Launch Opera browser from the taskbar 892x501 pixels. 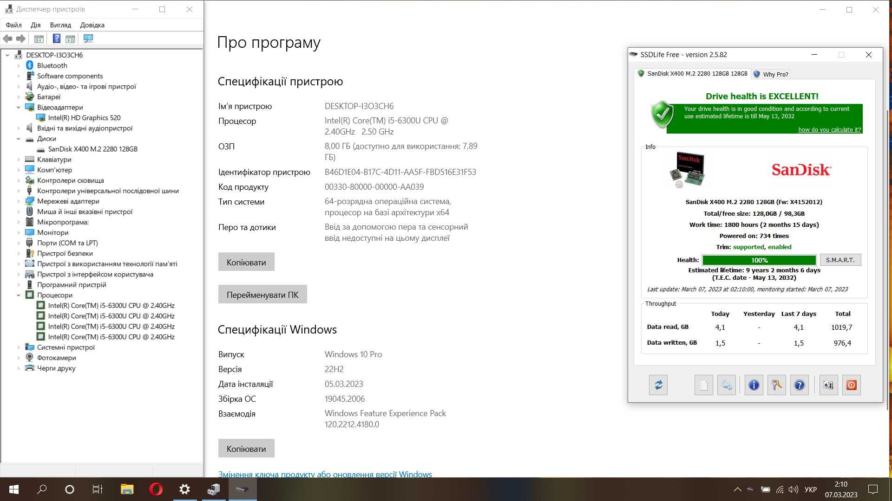click(156, 489)
